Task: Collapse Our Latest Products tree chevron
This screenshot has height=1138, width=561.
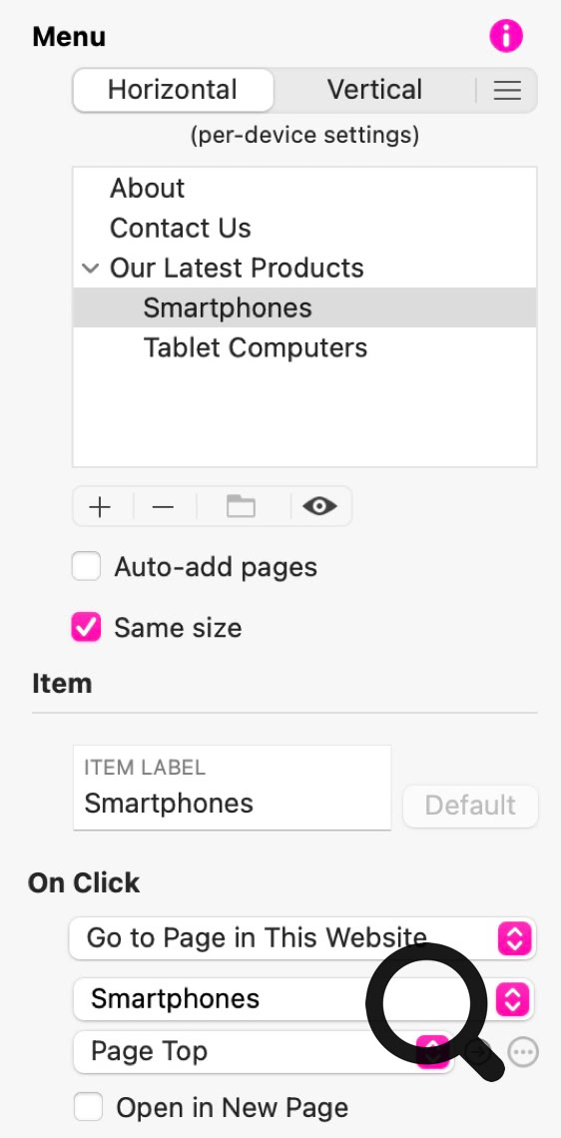Action: click(x=91, y=268)
